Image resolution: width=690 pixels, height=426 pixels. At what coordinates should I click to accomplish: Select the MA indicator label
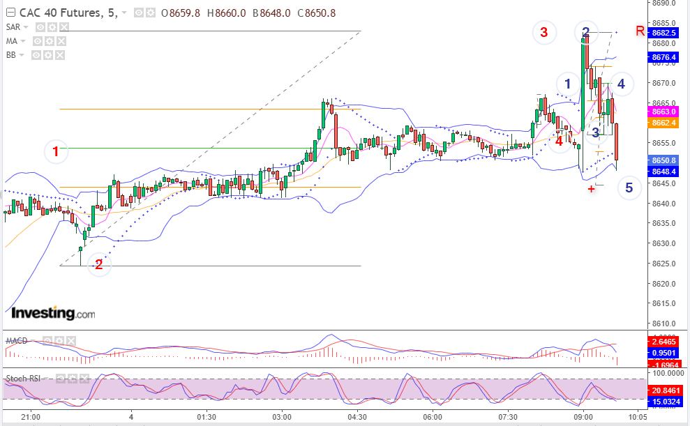[12, 41]
